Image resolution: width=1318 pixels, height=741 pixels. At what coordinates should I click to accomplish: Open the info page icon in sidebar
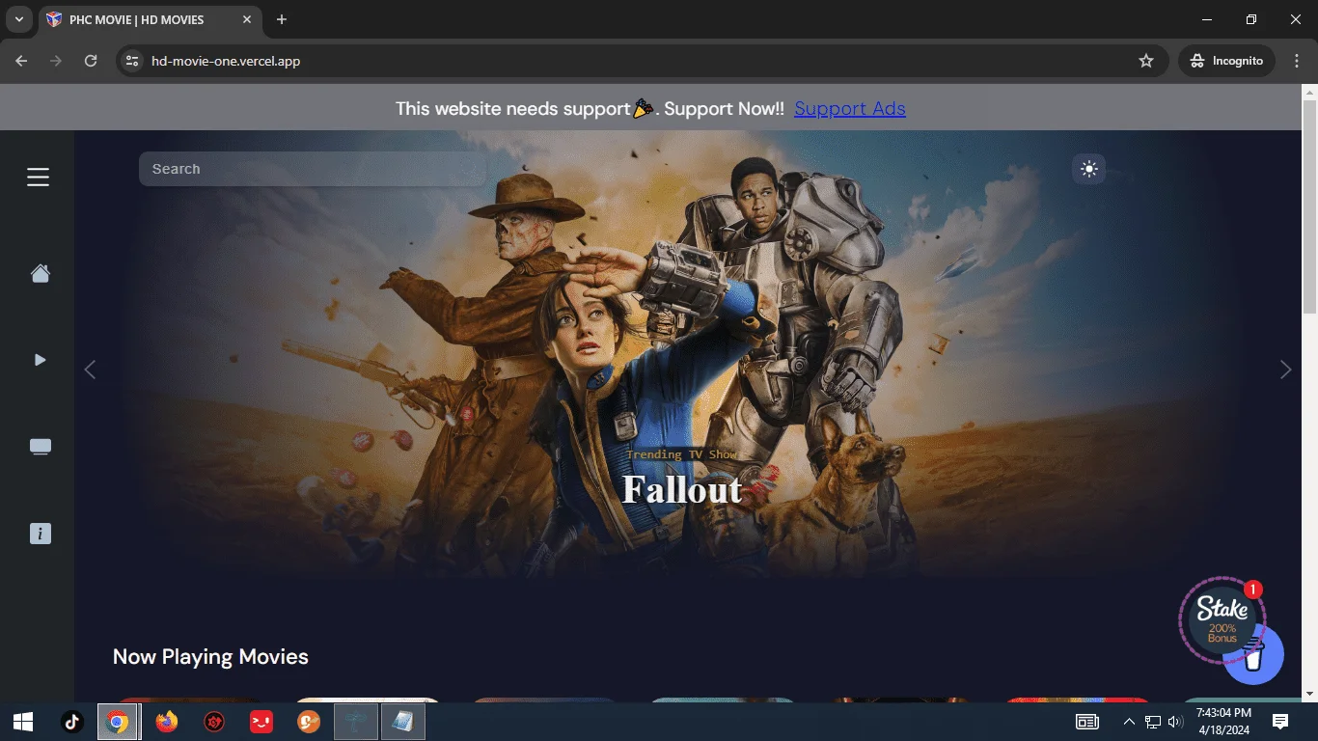pos(40,534)
